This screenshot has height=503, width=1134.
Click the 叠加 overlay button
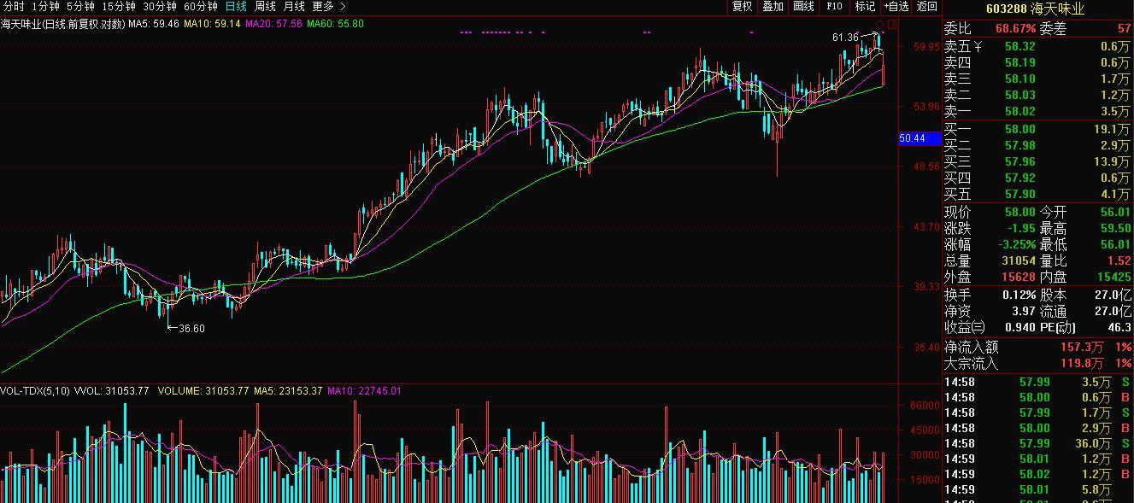pos(773,6)
